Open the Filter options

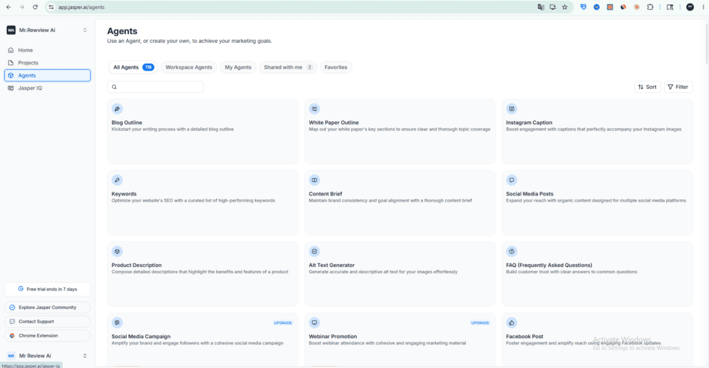[679, 87]
